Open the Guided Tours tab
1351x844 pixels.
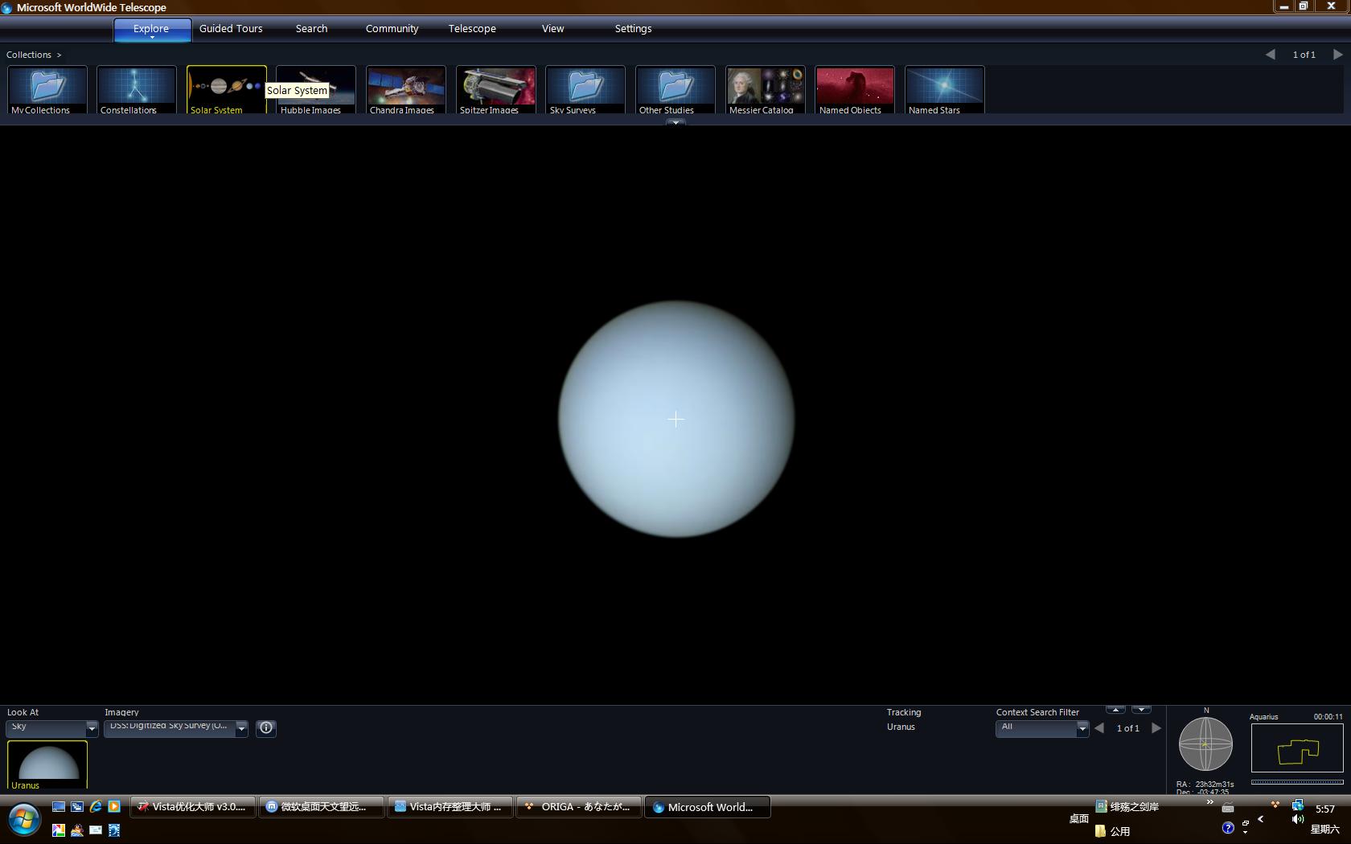(231, 28)
